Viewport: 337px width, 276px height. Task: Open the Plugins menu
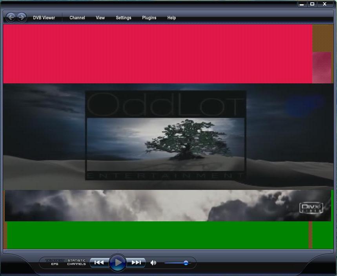[x=149, y=18]
